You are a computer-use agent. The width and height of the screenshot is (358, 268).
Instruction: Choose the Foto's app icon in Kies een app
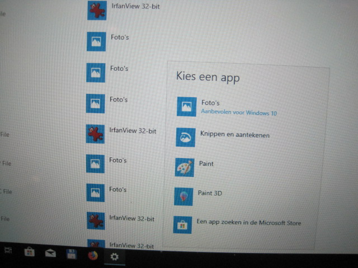pyautogui.click(x=186, y=107)
